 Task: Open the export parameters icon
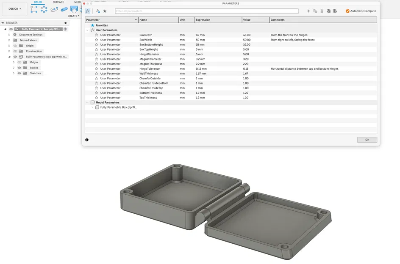(x=335, y=11)
